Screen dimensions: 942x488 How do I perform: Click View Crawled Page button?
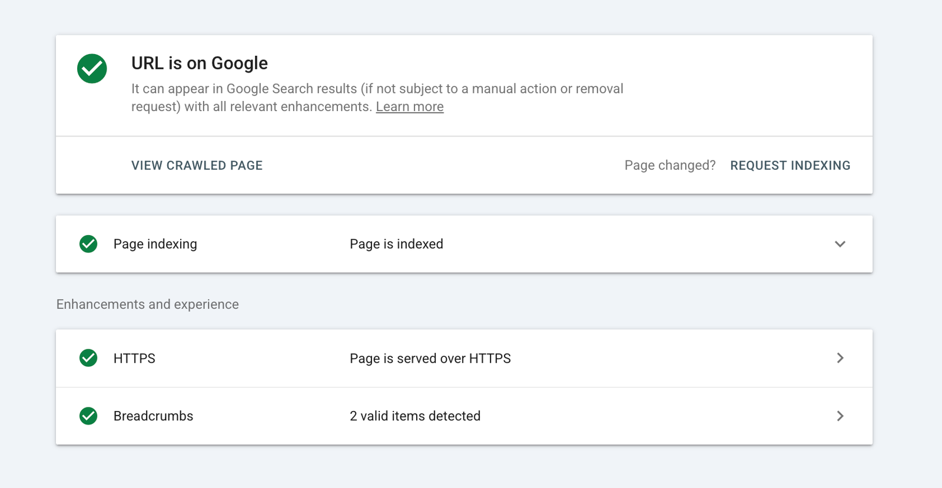(x=197, y=165)
